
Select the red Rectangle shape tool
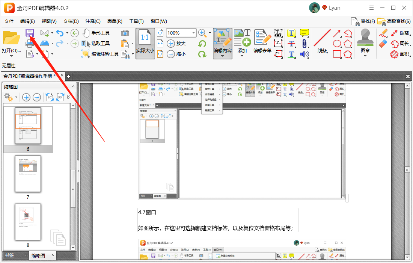(x=337, y=54)
